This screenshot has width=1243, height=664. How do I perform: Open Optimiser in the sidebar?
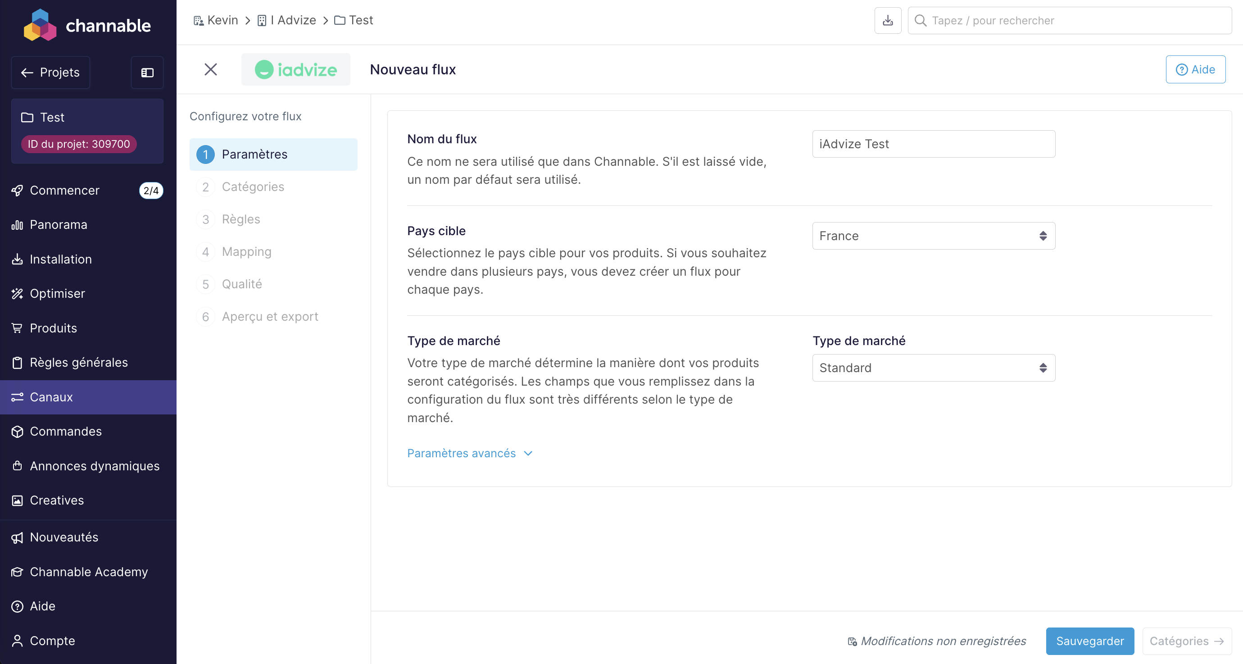pos(58,293)
